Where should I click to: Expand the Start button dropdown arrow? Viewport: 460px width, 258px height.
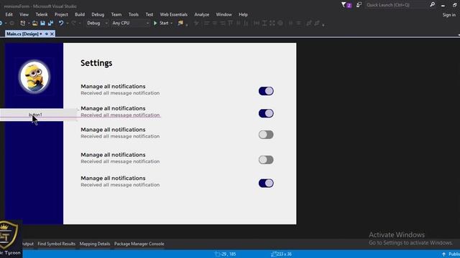tap(172, 23)
